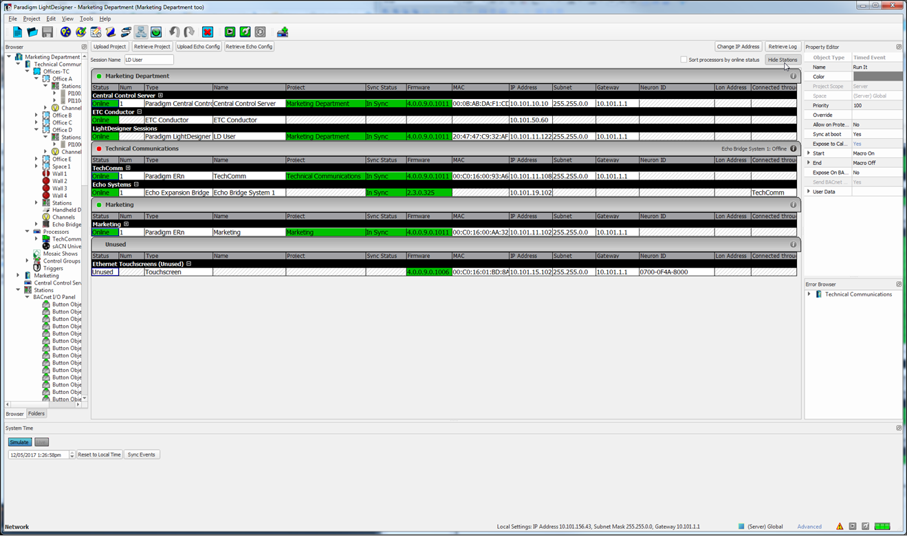Screen dimensions: 907x539
Task: Collapse the Central Control Server group
Action: [x=160, y=96]
